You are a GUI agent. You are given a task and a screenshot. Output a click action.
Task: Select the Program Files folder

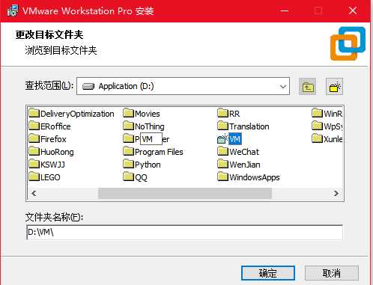[153, 152]
